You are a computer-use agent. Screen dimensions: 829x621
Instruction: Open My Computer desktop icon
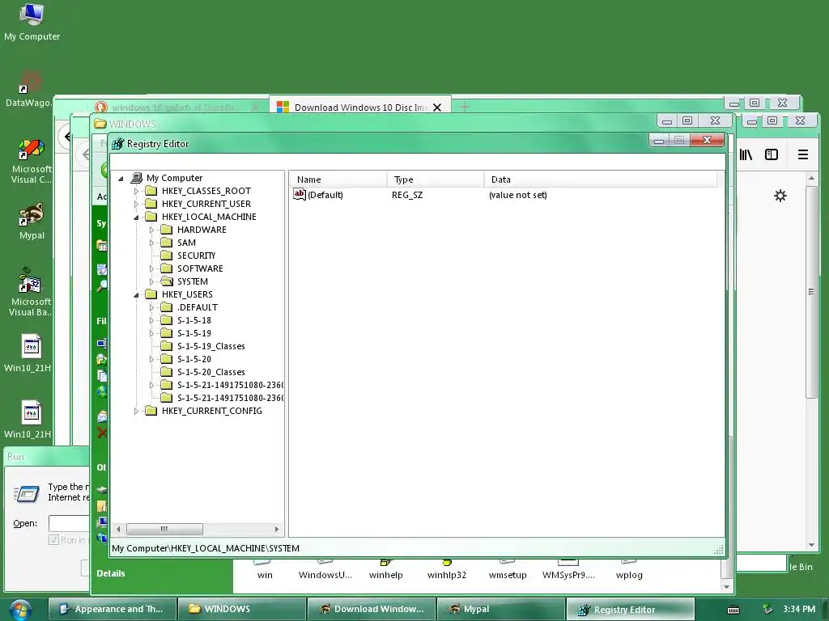click(x=32, y=21)
